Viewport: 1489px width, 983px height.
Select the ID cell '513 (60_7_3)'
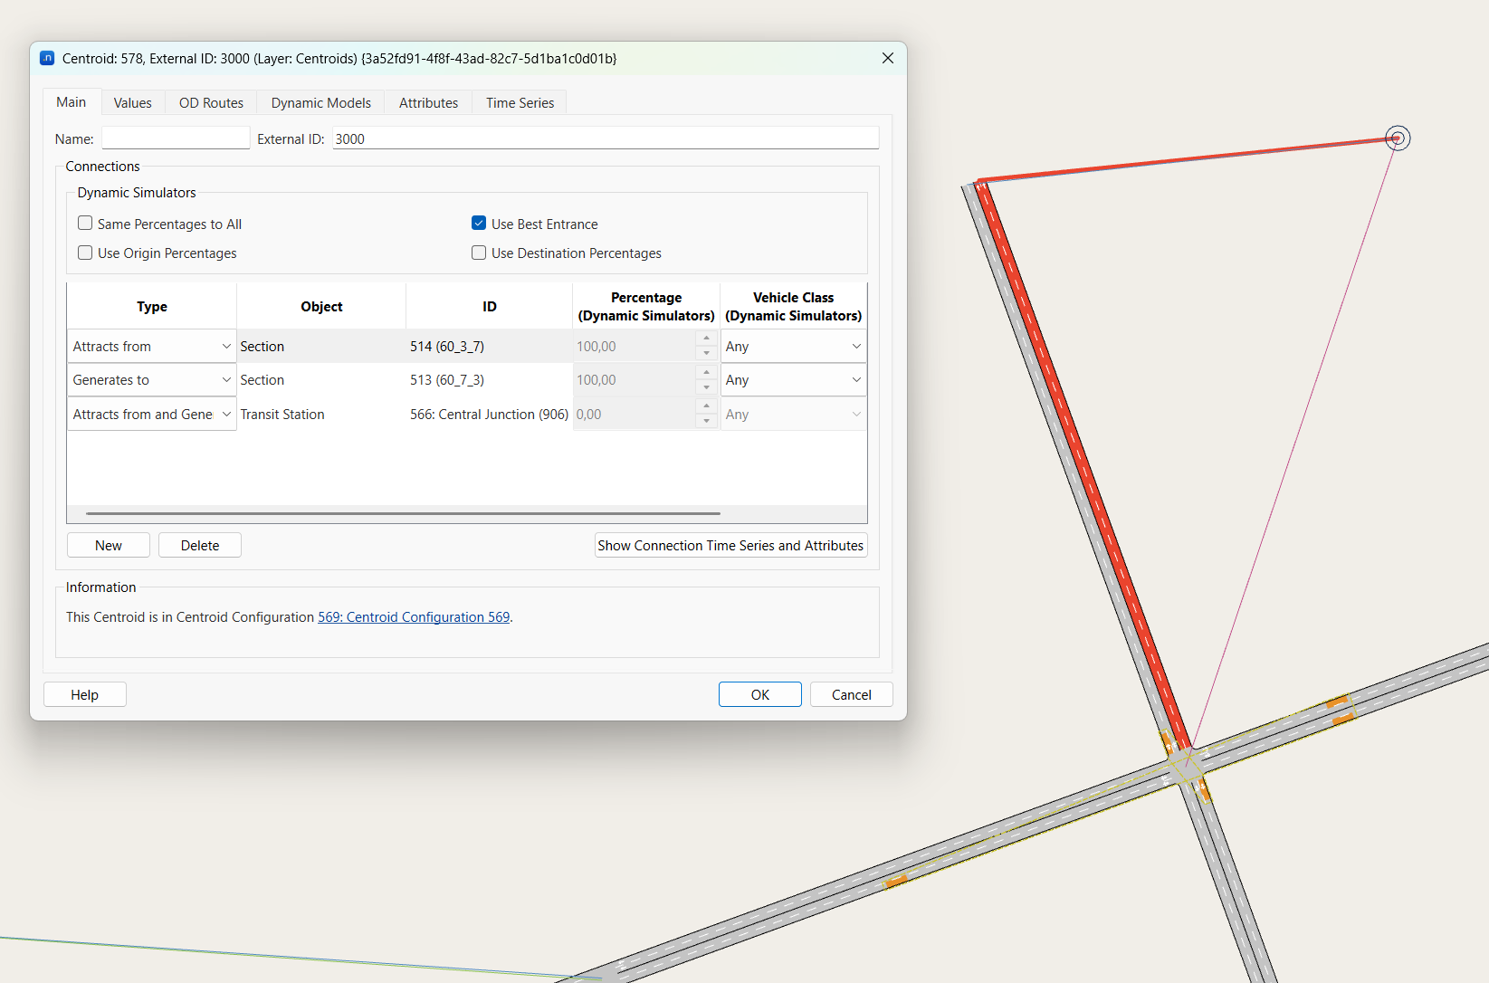(489, 380)
